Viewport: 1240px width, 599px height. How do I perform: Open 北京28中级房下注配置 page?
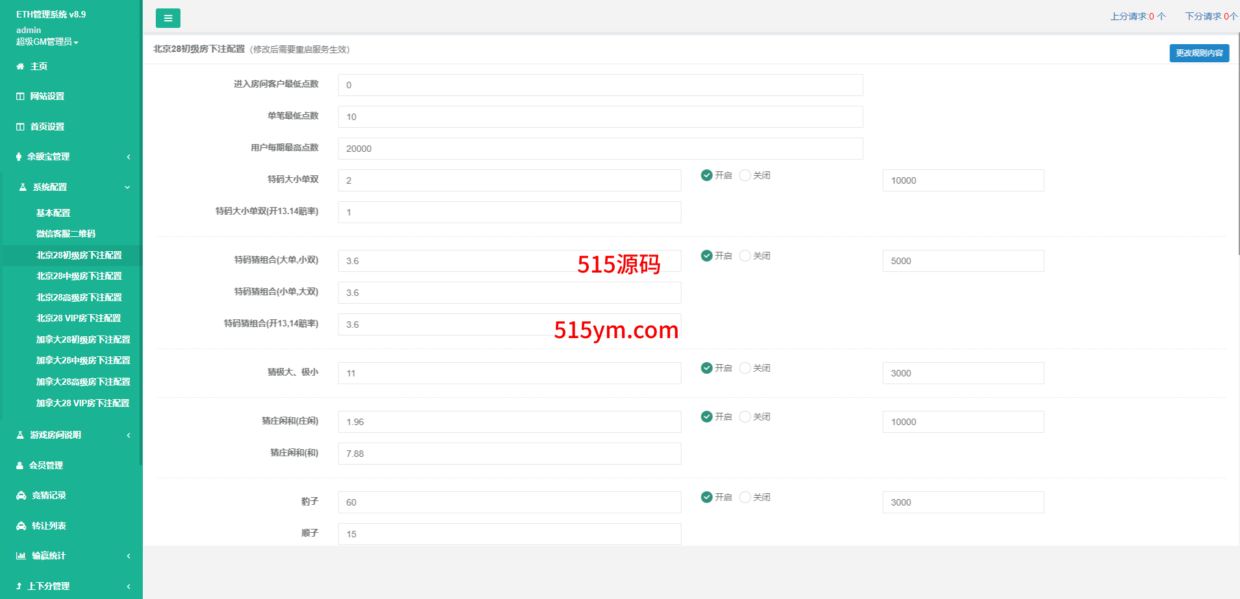79,276
